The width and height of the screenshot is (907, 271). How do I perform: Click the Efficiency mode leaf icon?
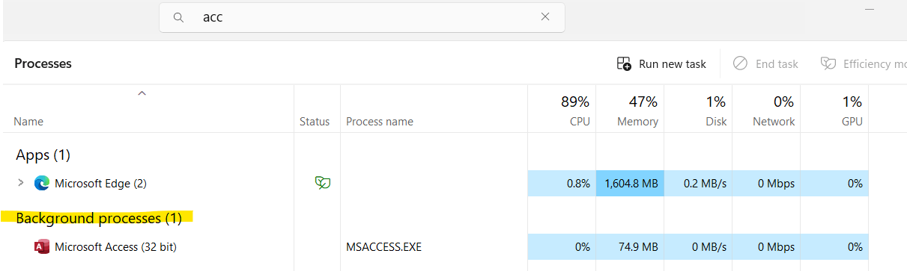828,63
